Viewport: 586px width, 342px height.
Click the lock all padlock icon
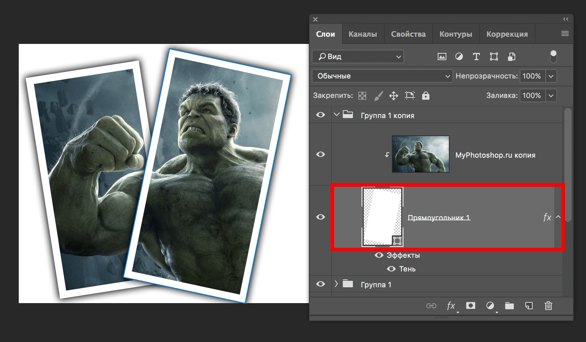(x=426, y=95)
